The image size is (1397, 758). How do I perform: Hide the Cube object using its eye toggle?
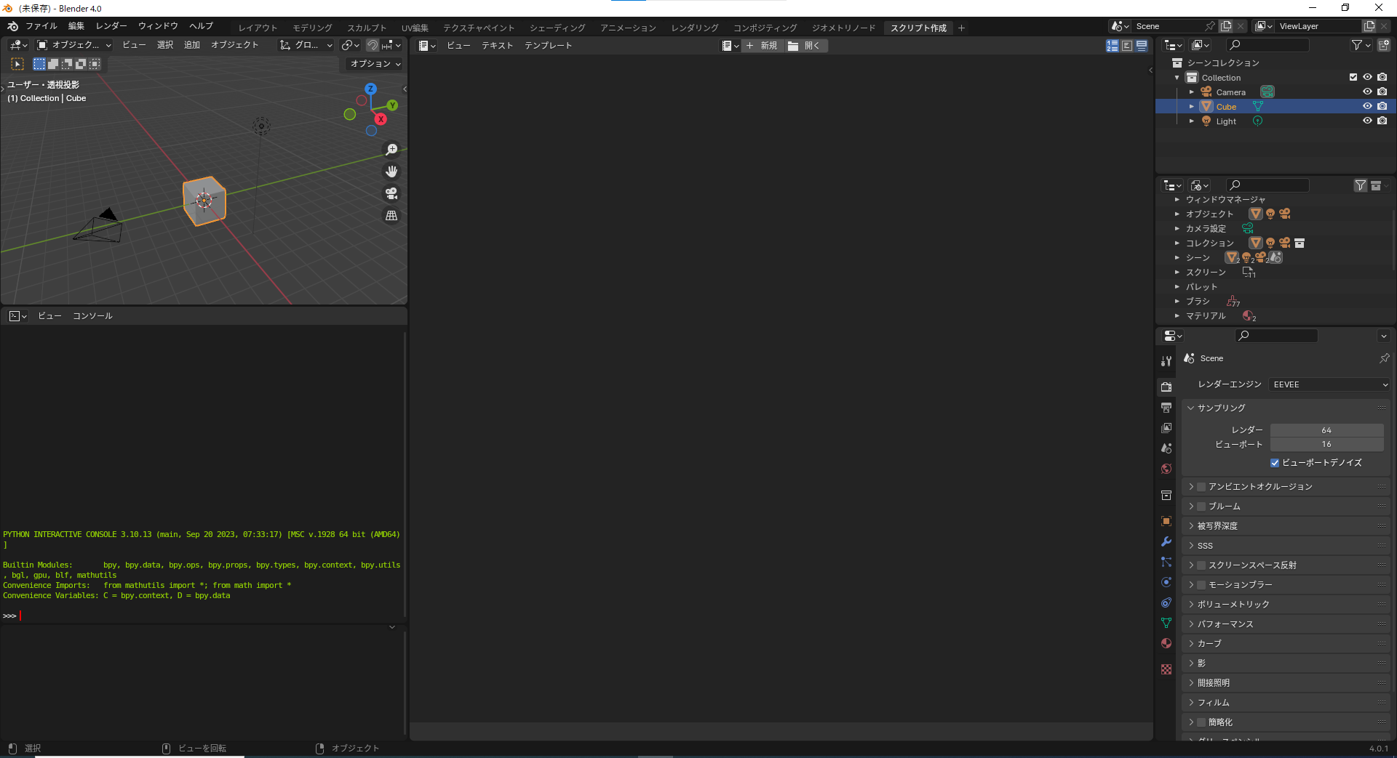pyautogui.click(x=1366, y=106)
